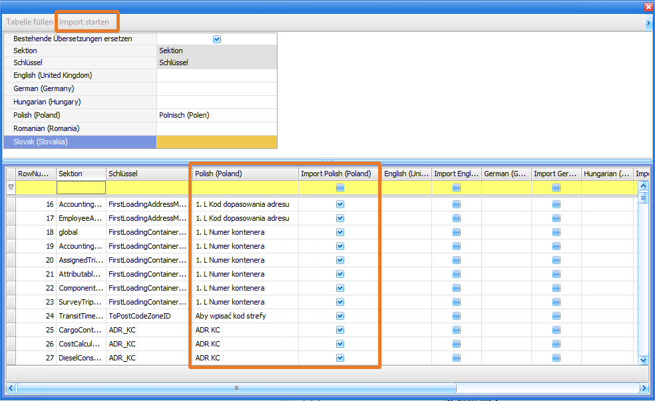Viewport: 655px width, 401px height.
Task: Click the horizontal scrollbar left arrow
Action: point(11,388)
